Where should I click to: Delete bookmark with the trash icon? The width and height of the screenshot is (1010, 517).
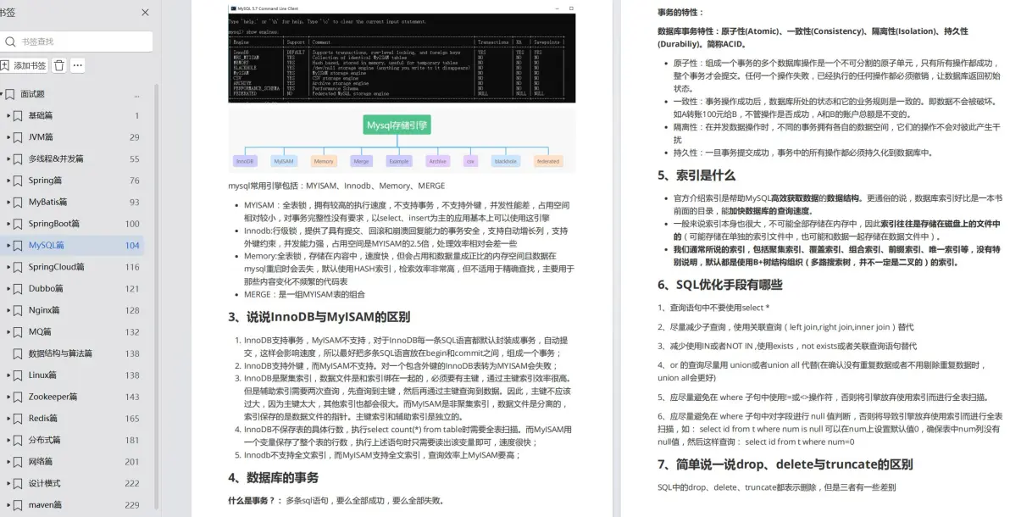pos(59,65)
